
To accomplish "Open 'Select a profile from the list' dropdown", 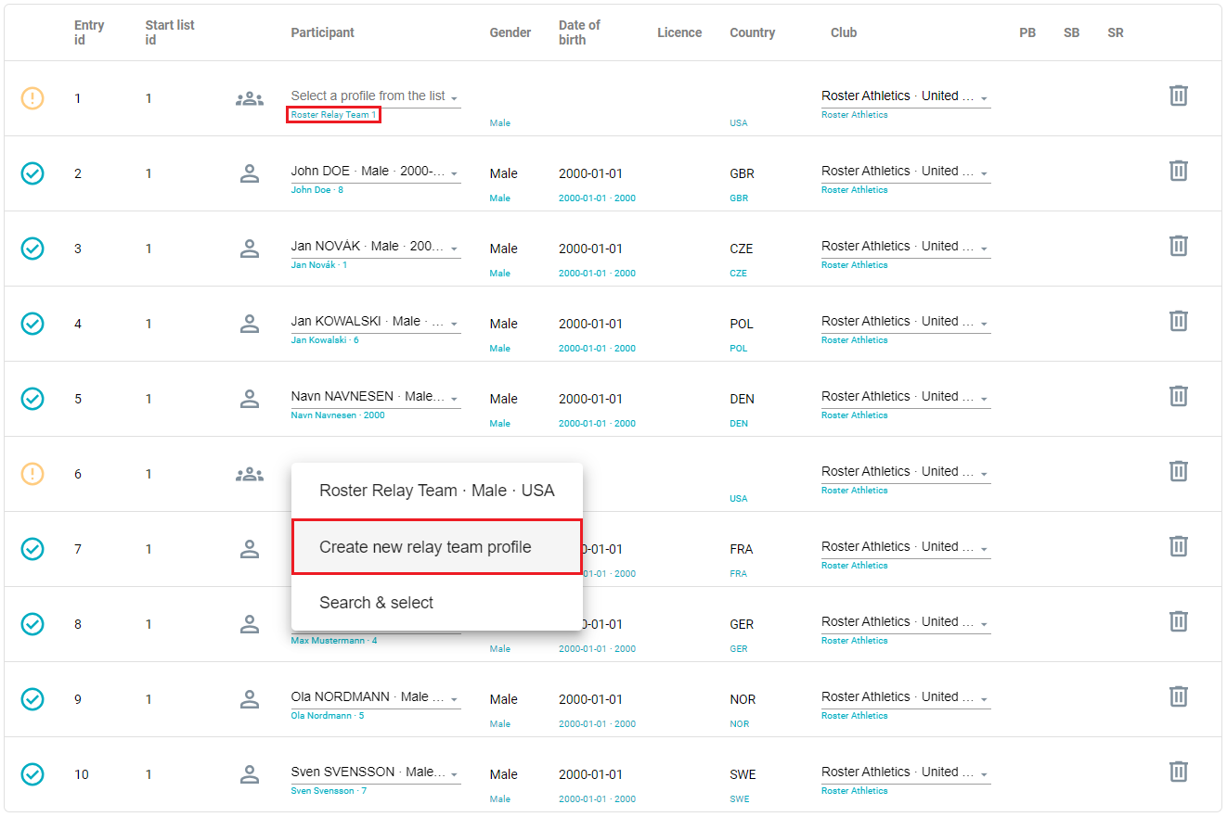I will point(376,96).
